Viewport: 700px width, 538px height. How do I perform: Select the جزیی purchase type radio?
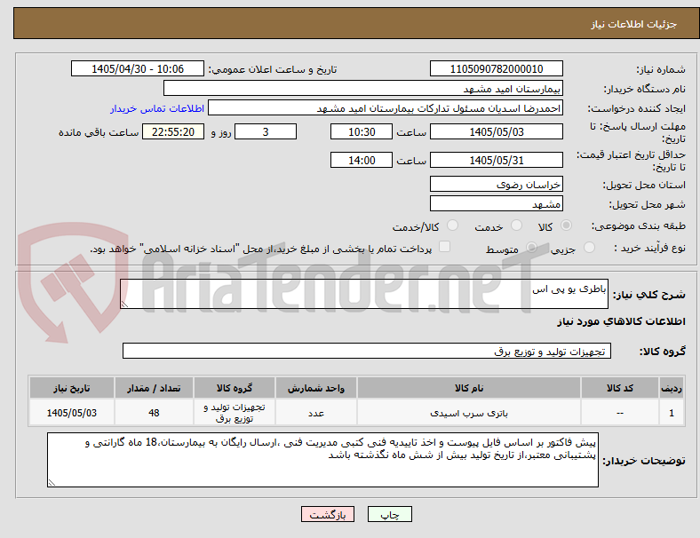pos(589,247)
